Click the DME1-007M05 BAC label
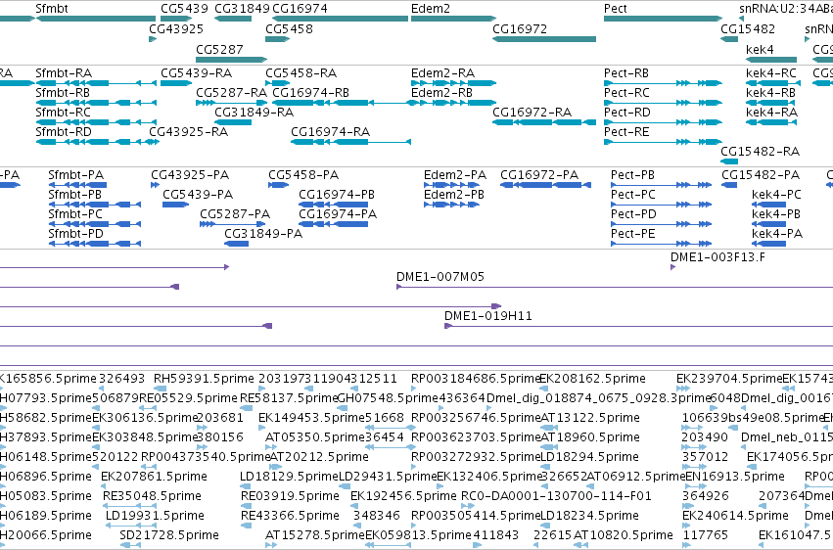The width and height of the screenshot is (833, 550). coord(440,277)
